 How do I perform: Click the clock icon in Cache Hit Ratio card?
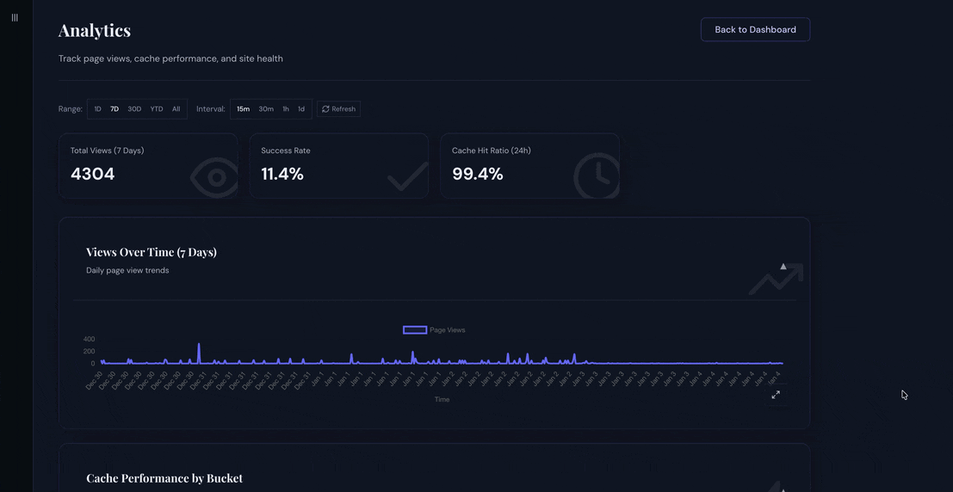point(597,176)
